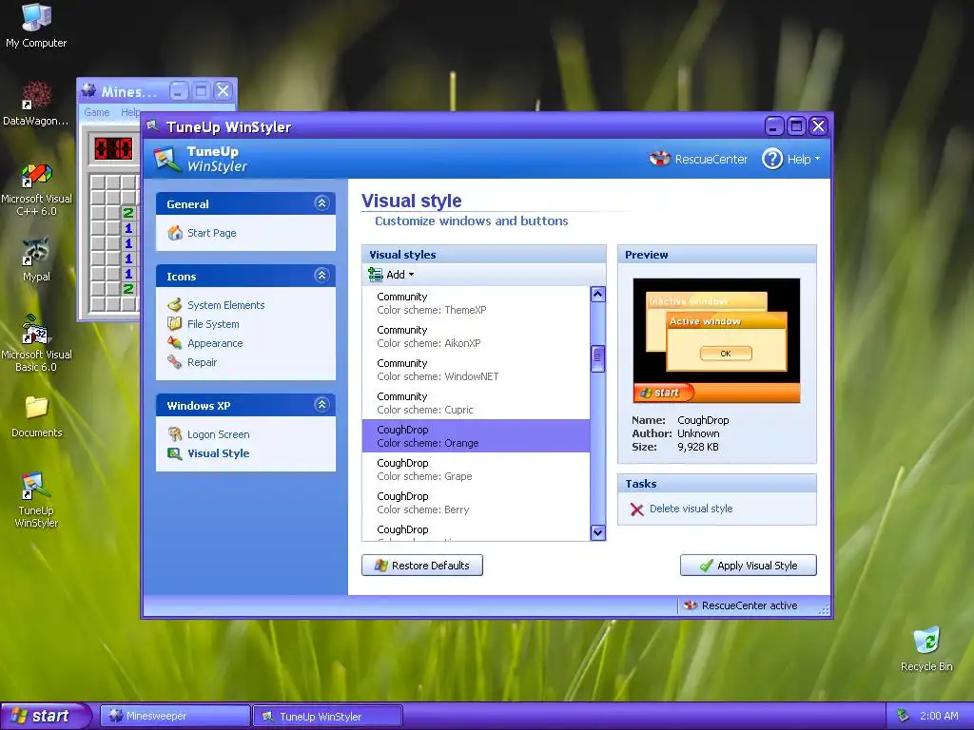Open Logon Screen section
The image size is (974, 730).
point(219,434)
